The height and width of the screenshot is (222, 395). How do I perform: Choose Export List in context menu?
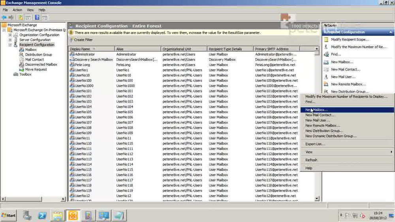pos(347,144)
